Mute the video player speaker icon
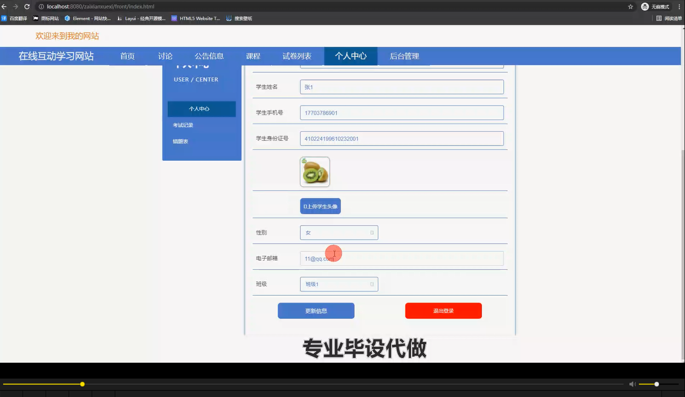 (632, 384)
